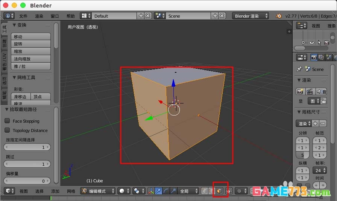The height and width of the screenshot is (201, 337).
Task: Open the 窗口 menu
Action: [55, 16]
